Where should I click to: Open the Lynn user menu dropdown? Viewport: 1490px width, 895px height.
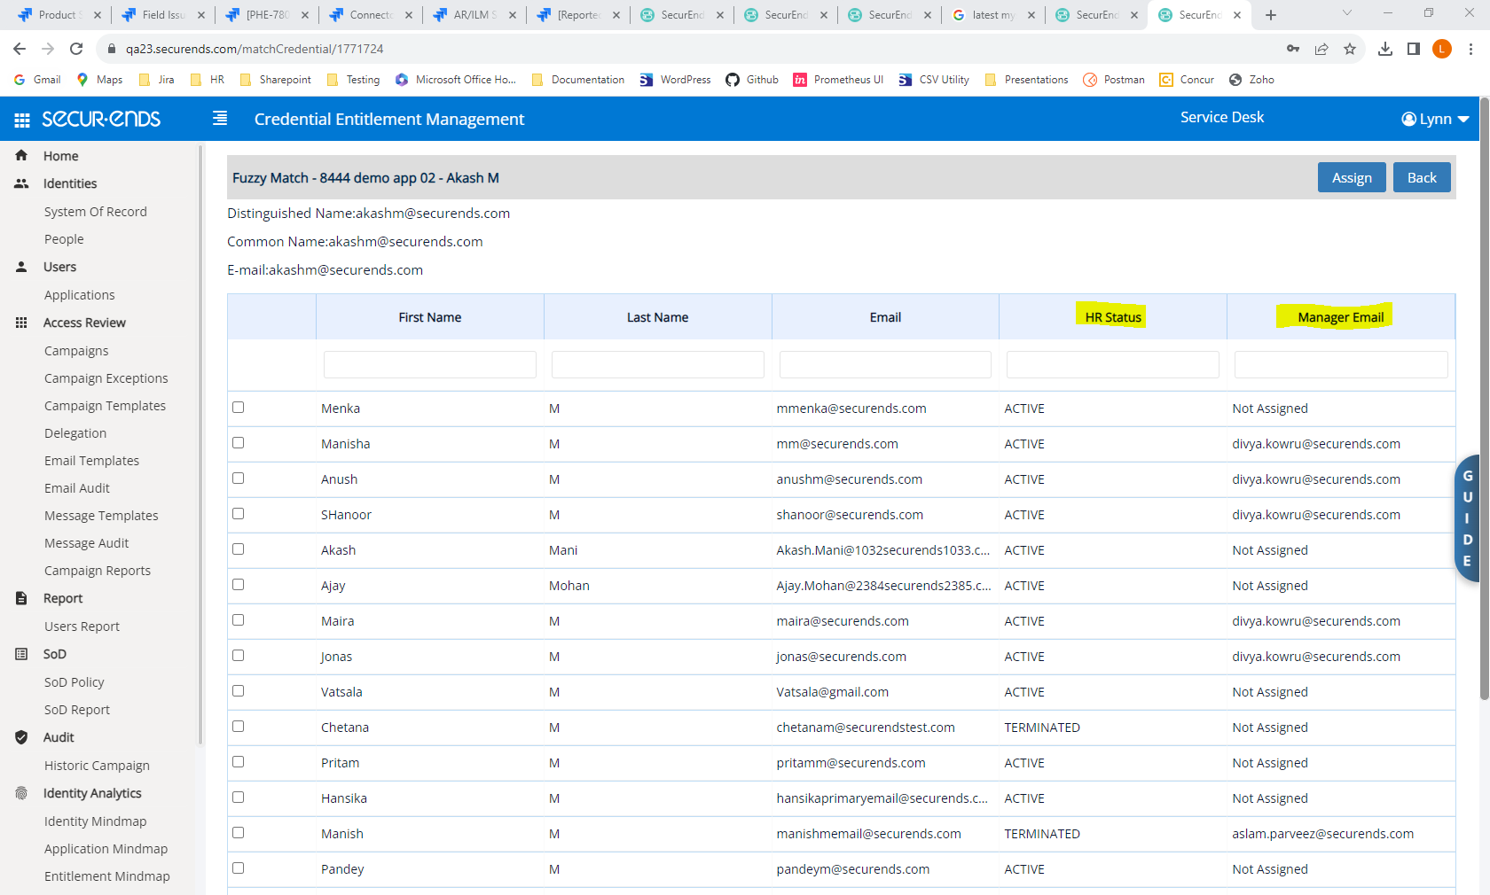coord(1434,118)
